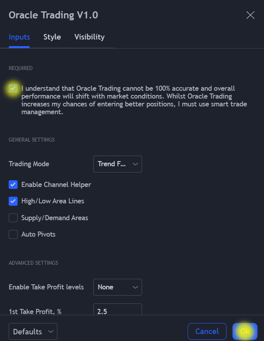The width and height of the screenshot is (264, 341).
Task: Close the Oracle Trading settings dialog
Action: (250, 15)
